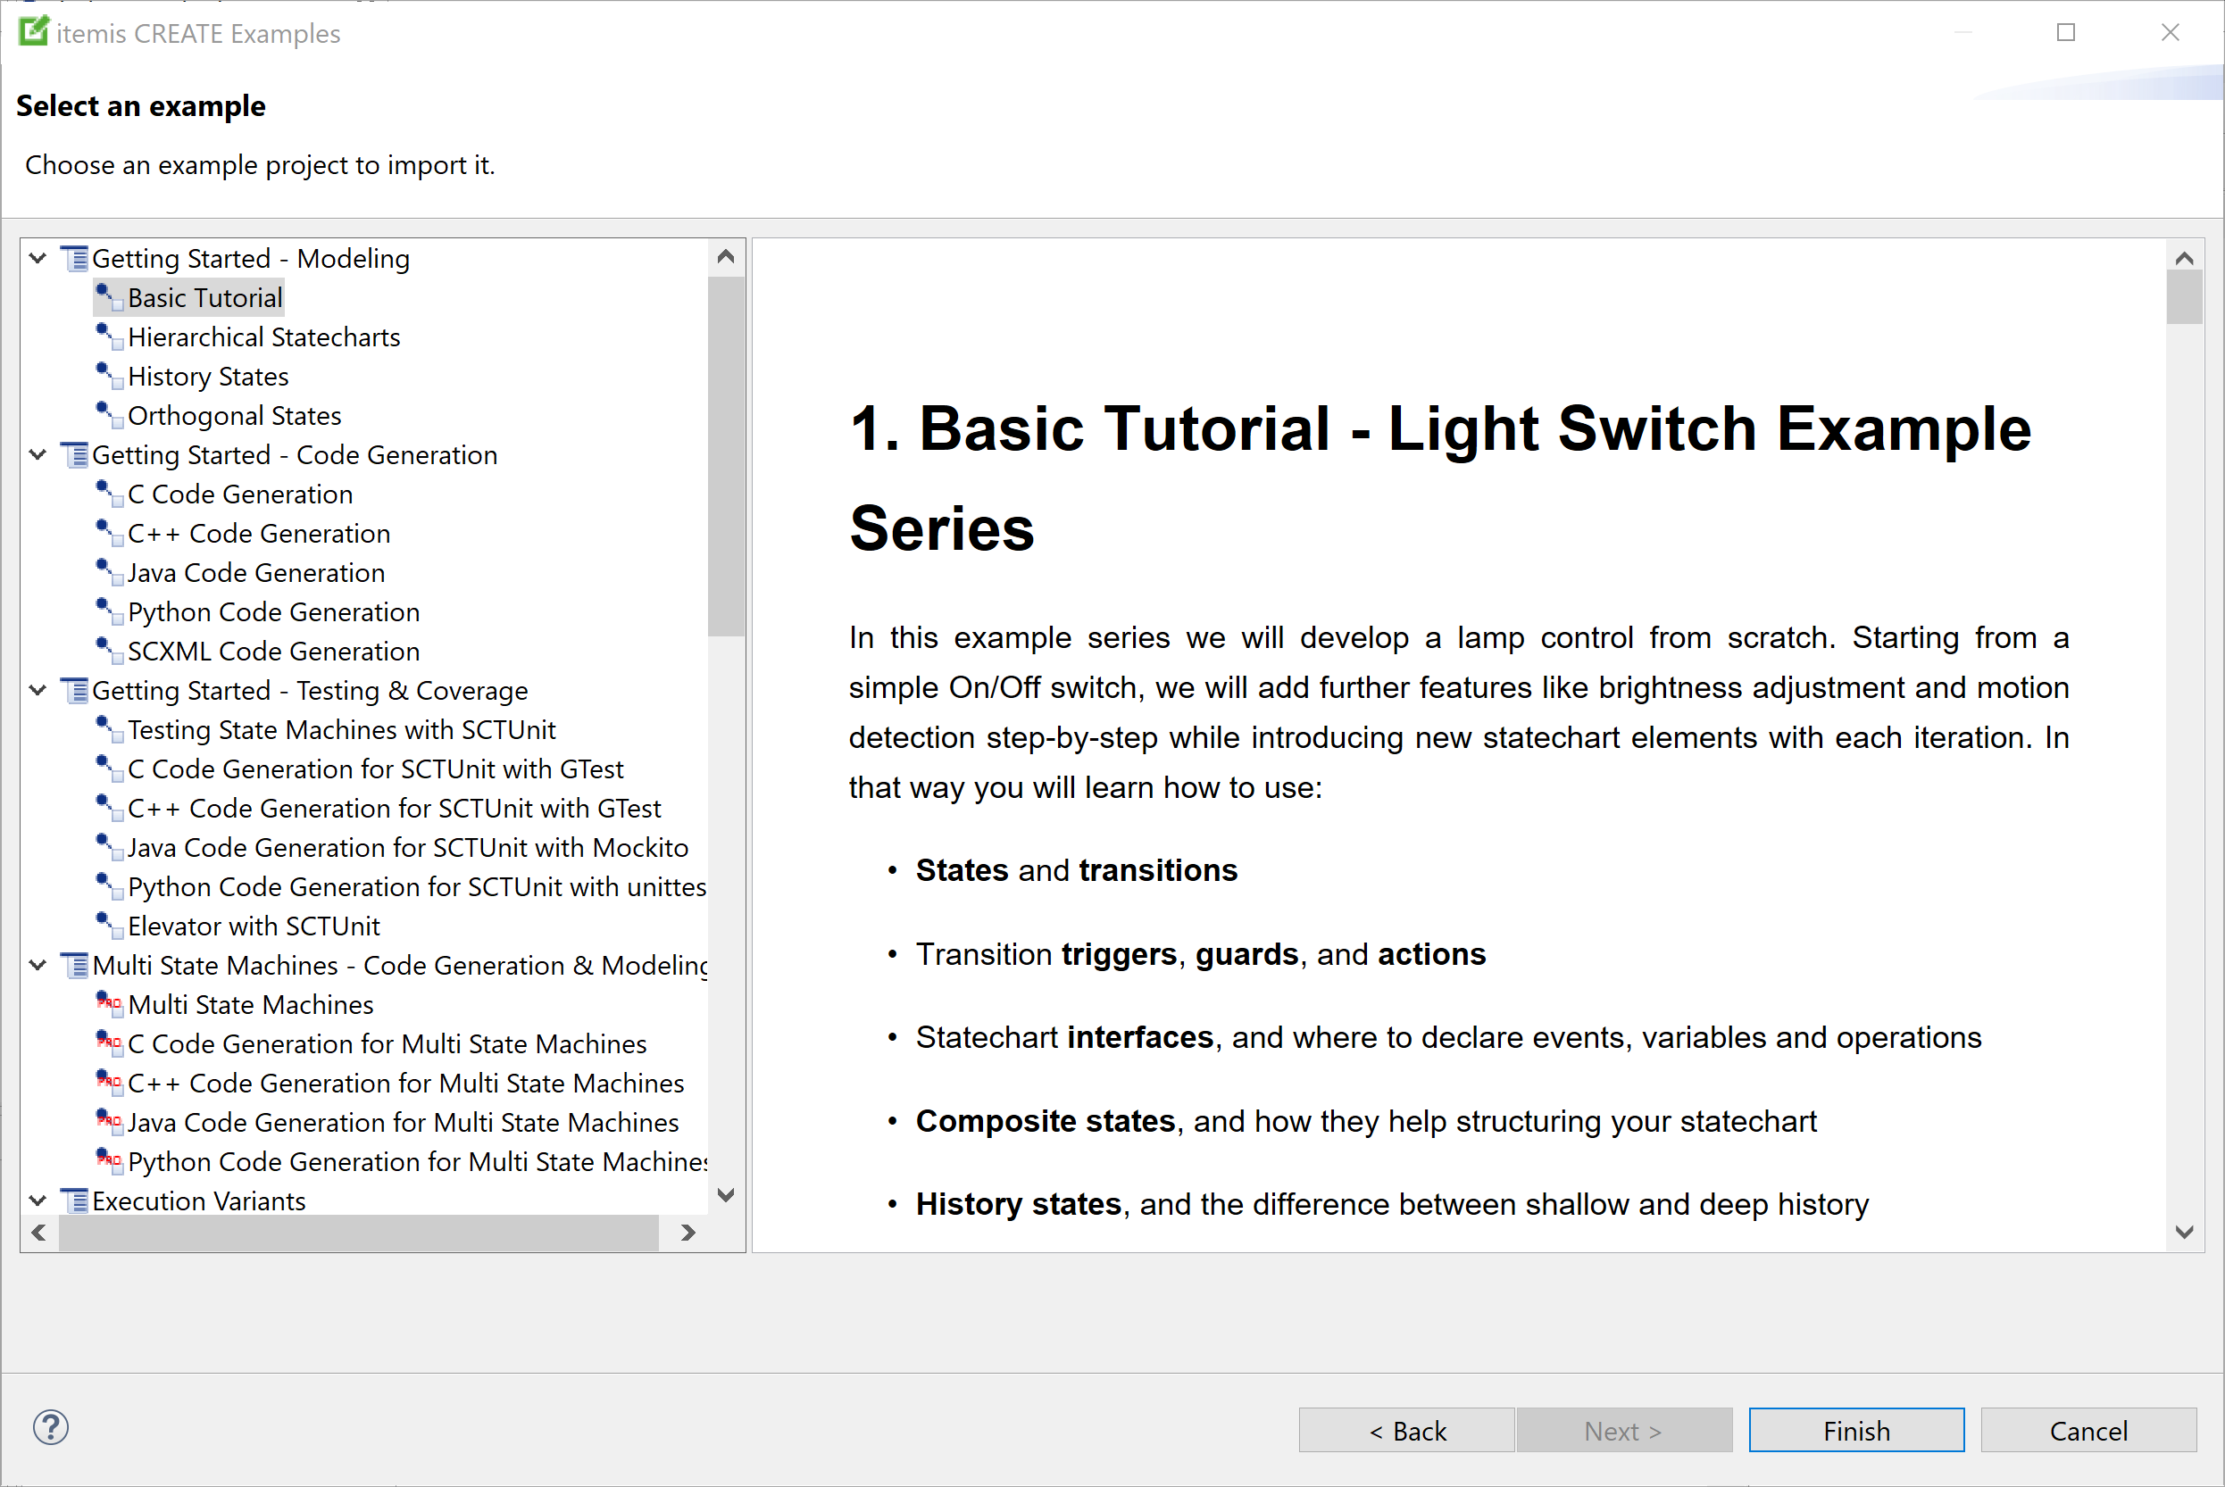Click the Multi State Machines red icon
The image size is (2225, 1487).
point(108,1002)
